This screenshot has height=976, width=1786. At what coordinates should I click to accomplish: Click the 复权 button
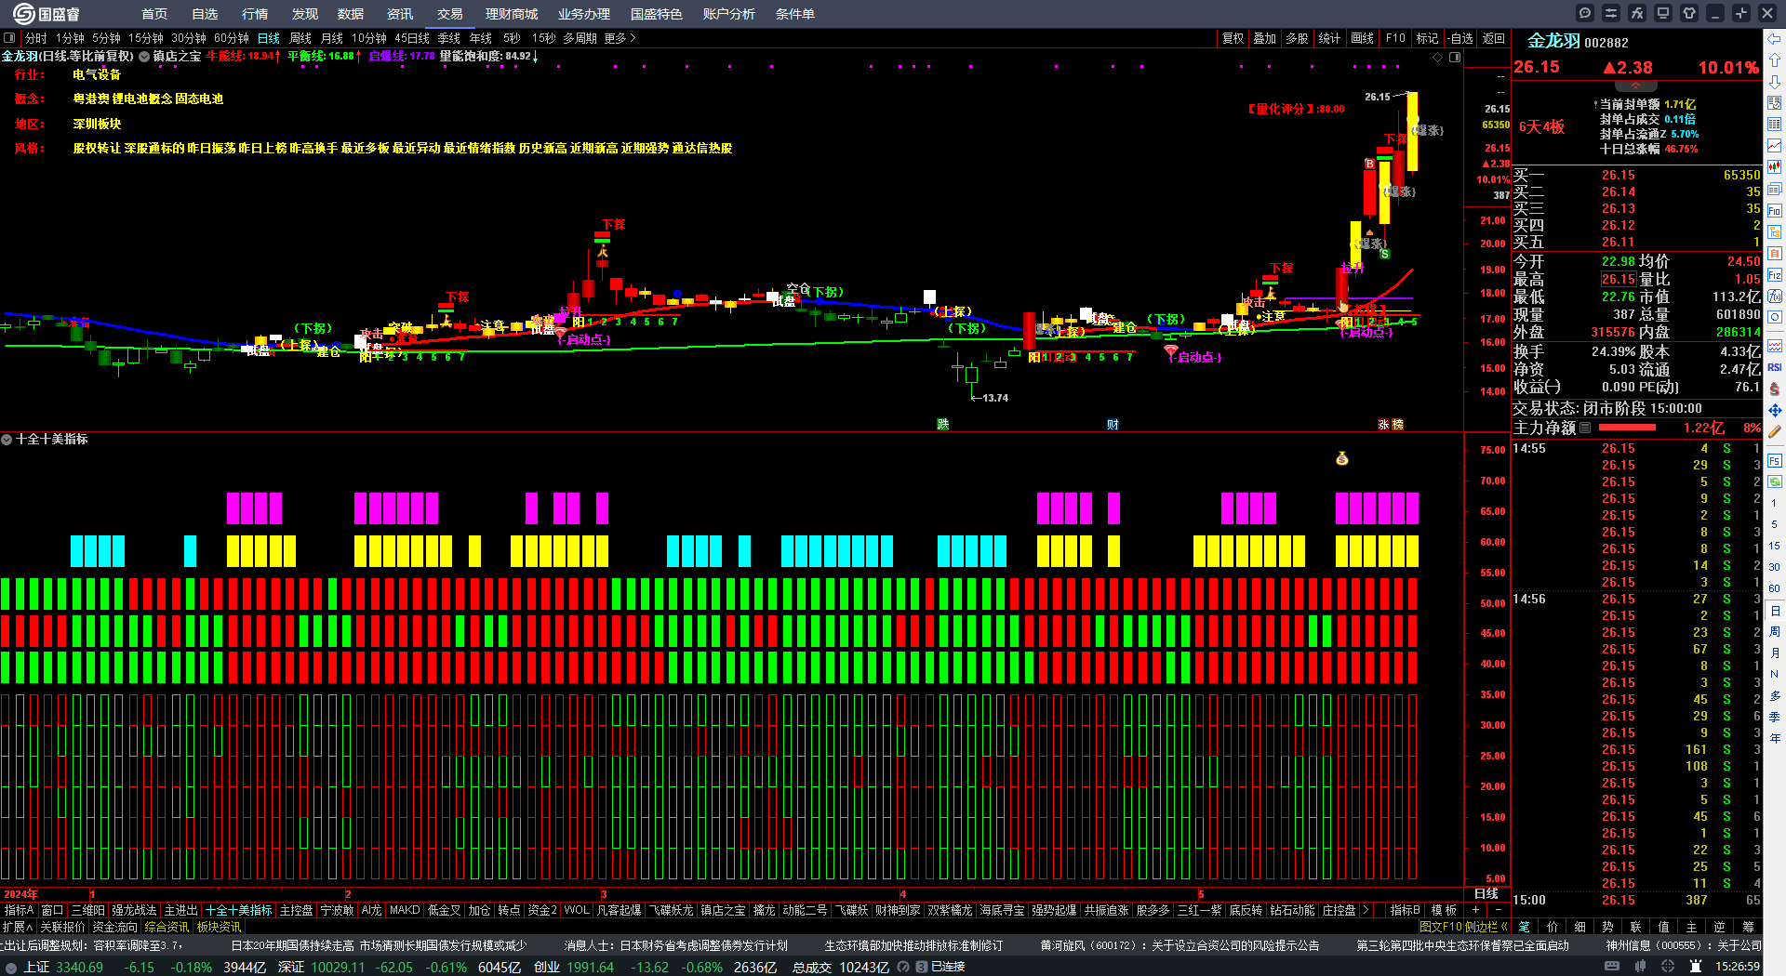(1233, 38)
